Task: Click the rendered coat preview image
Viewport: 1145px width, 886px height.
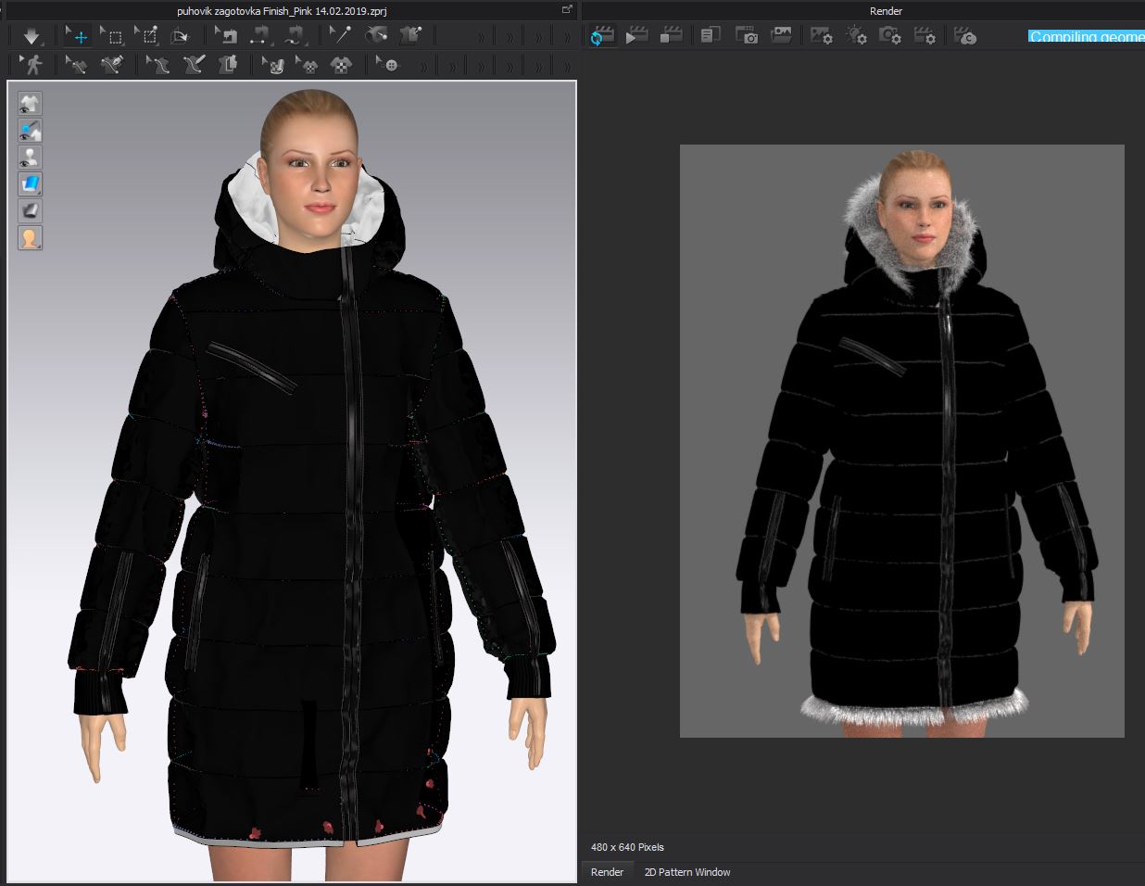Action: point(901,441)
